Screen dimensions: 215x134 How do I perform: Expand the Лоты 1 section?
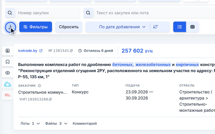point(30,124)
